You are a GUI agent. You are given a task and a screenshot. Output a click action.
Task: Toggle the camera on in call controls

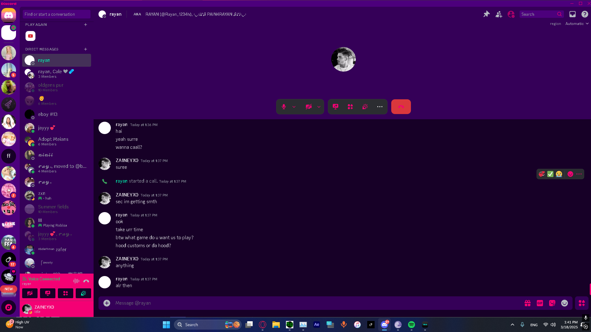tap(308, 107)
